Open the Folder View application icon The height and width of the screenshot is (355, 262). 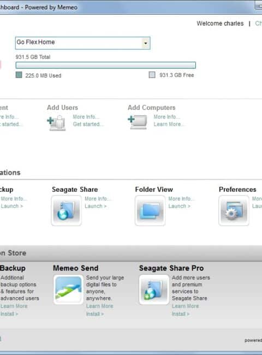(x=150, y=211)
